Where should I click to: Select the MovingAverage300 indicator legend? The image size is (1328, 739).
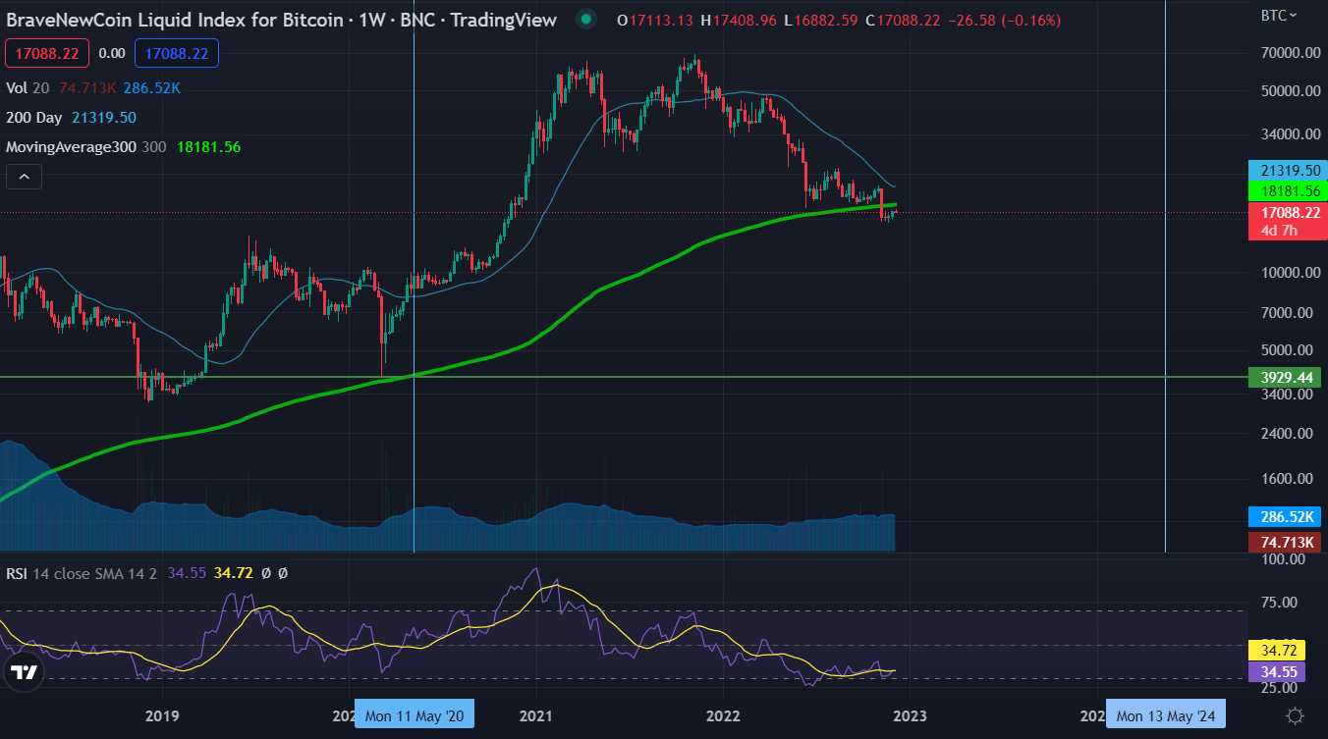[x=85, y=146]
